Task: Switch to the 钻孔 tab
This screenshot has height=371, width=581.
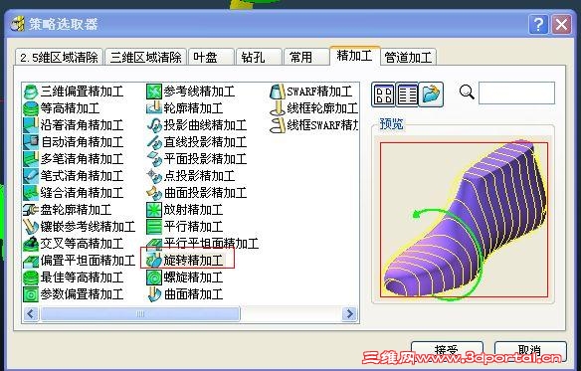Action: [x=259, y=58]
